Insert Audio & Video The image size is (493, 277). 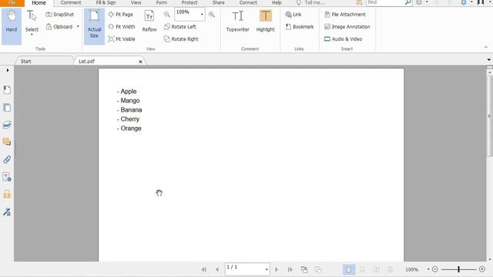pos(343,39)
